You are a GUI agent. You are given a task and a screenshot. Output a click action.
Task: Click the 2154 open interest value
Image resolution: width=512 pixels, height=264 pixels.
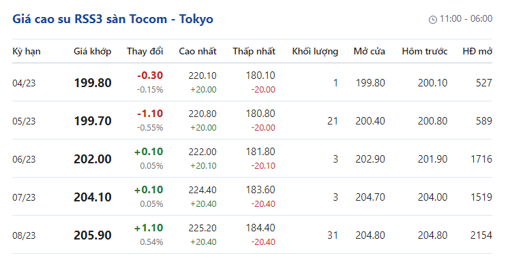click(x=481, y=235)
